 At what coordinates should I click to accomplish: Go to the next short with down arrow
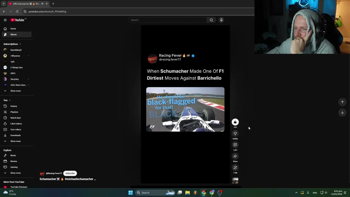click(x=342, y=112)
